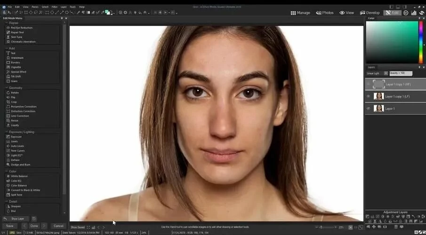Screen dimensions: 426x235
Task: Hide the Layer 1 copy 1 (LF) layer
Action: (x=369, y=96)
